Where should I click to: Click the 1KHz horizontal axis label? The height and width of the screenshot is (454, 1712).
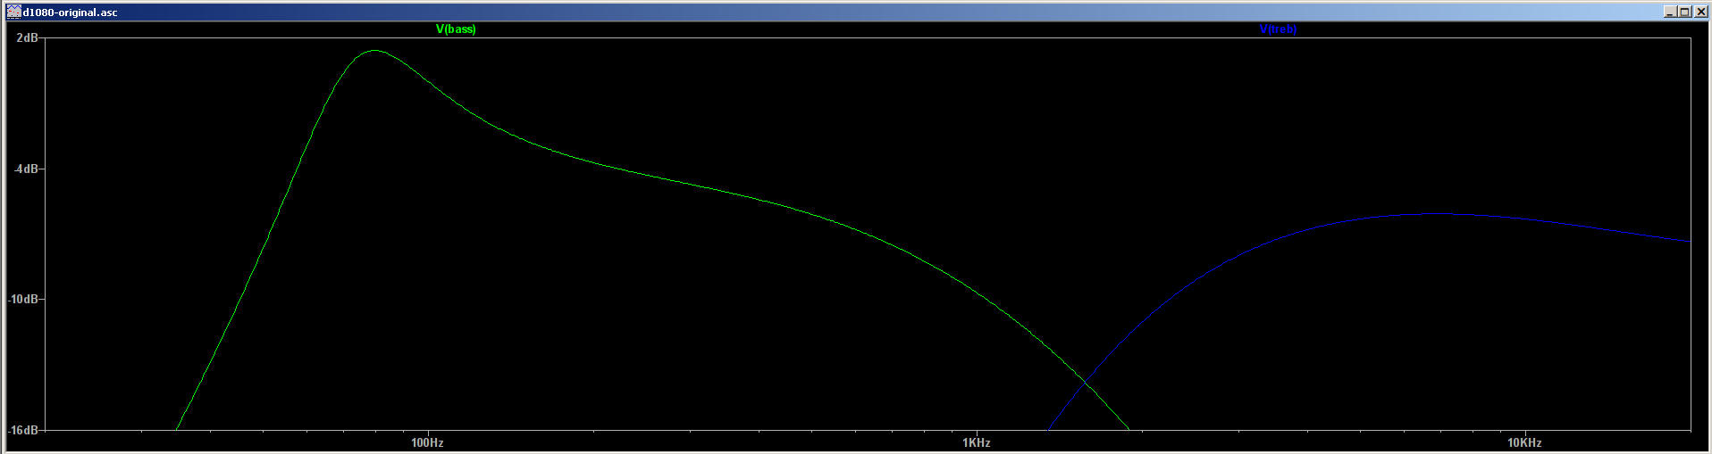976,442
